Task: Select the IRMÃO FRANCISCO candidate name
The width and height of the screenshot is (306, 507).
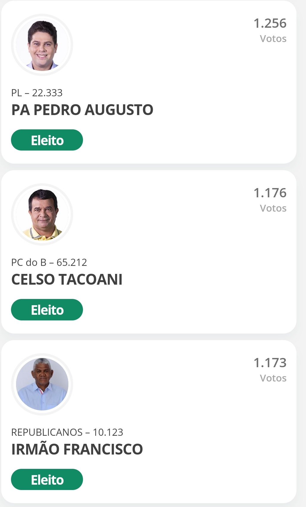Action: pos(77,449)
